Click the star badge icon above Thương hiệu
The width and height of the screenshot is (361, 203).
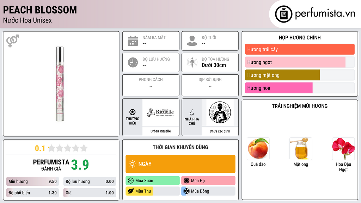133,112
